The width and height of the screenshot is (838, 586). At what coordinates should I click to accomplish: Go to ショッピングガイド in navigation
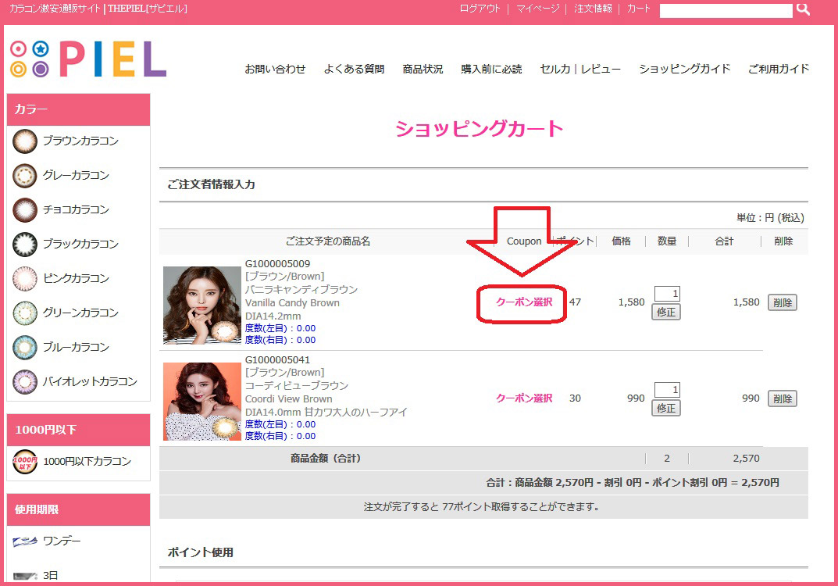coord(684,69)
